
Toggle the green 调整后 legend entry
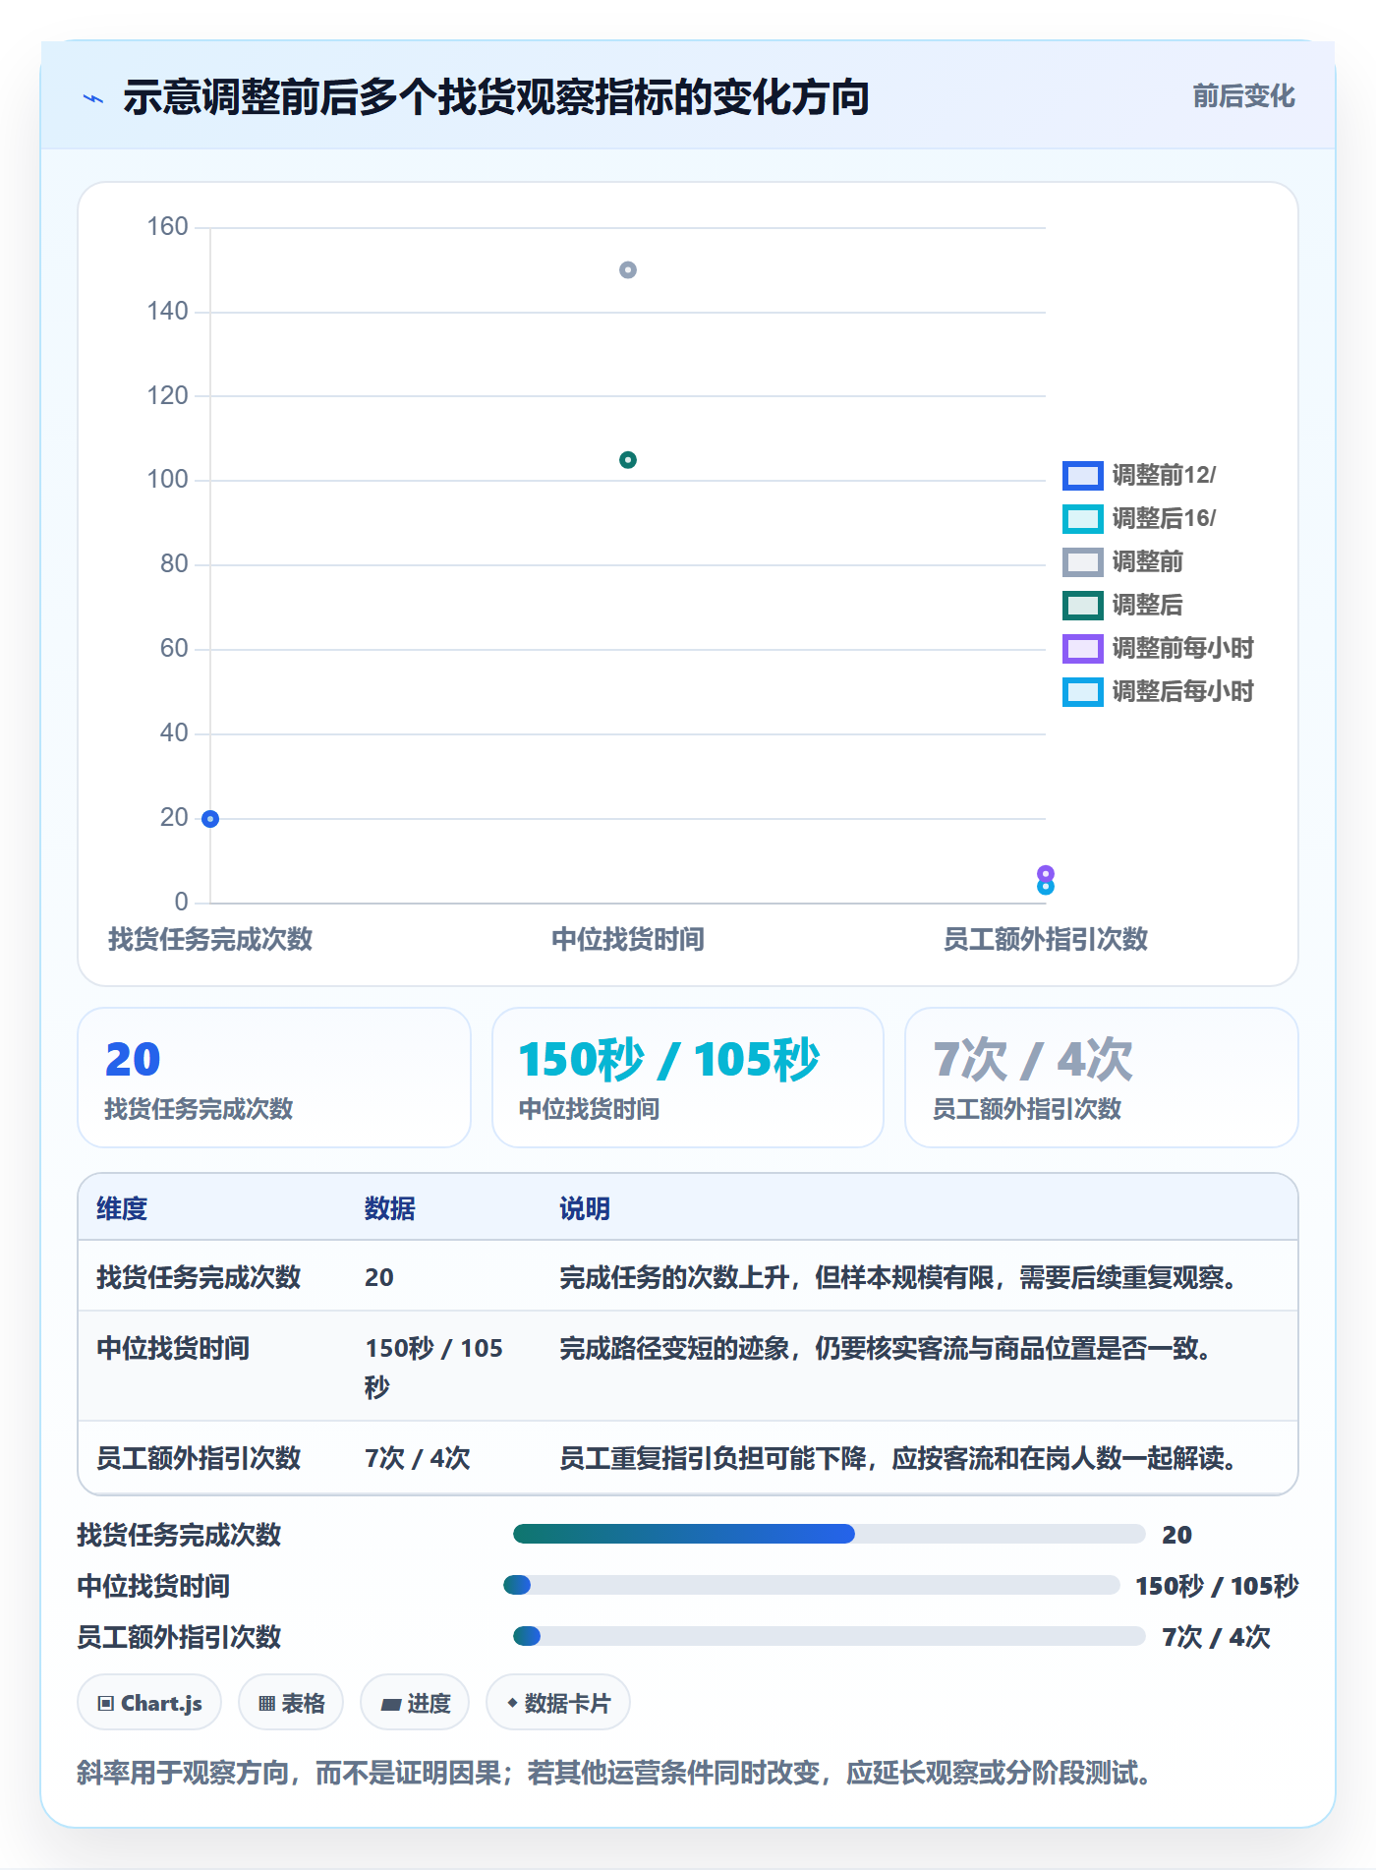(1123, 606)
